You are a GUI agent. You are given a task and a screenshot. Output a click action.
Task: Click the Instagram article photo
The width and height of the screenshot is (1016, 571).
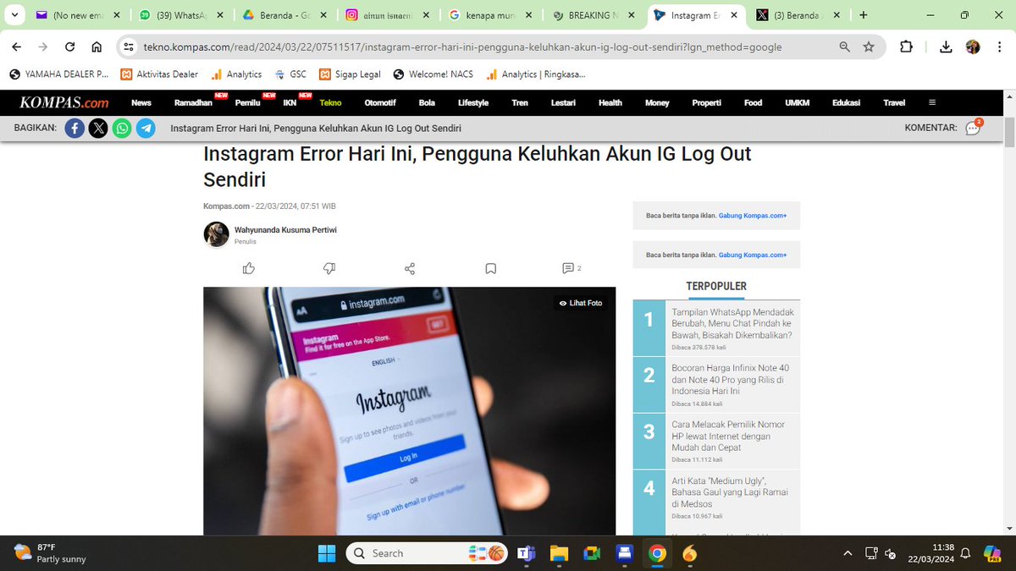pyautogui.click(x=409, y=410)
